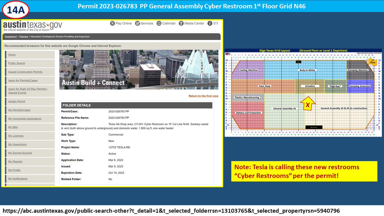
Task: Click Issued date Mar 9, 2023
Action: 116,166
